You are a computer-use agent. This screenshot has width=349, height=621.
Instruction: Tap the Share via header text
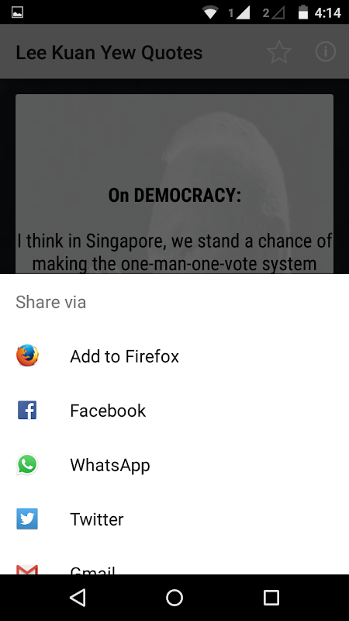coord(50,302)
